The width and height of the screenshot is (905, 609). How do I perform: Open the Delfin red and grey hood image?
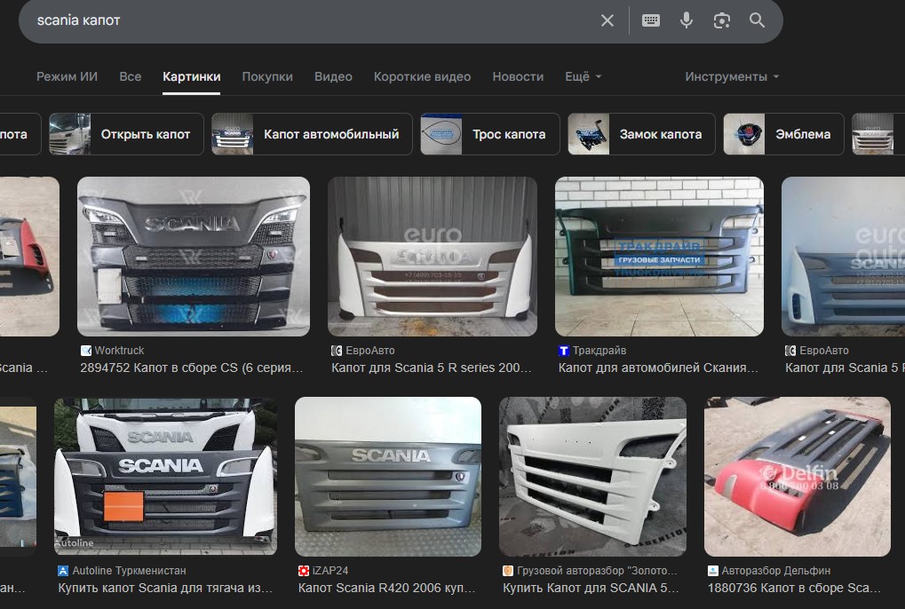point(797,477)
